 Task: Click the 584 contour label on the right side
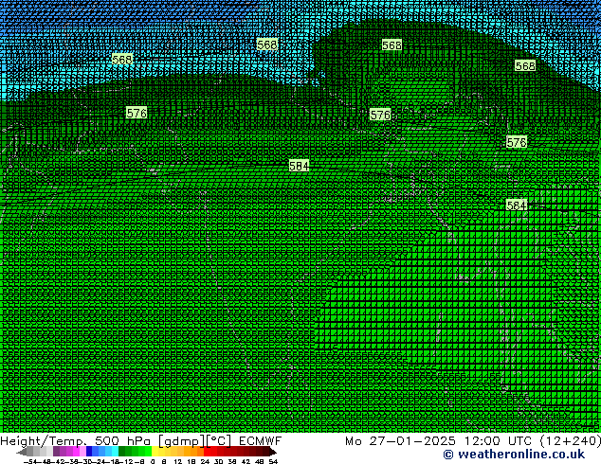coord(517,205)
